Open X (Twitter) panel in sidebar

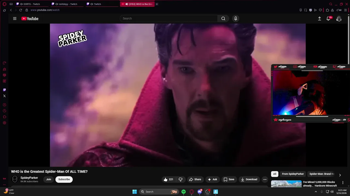tap(4, 96)
